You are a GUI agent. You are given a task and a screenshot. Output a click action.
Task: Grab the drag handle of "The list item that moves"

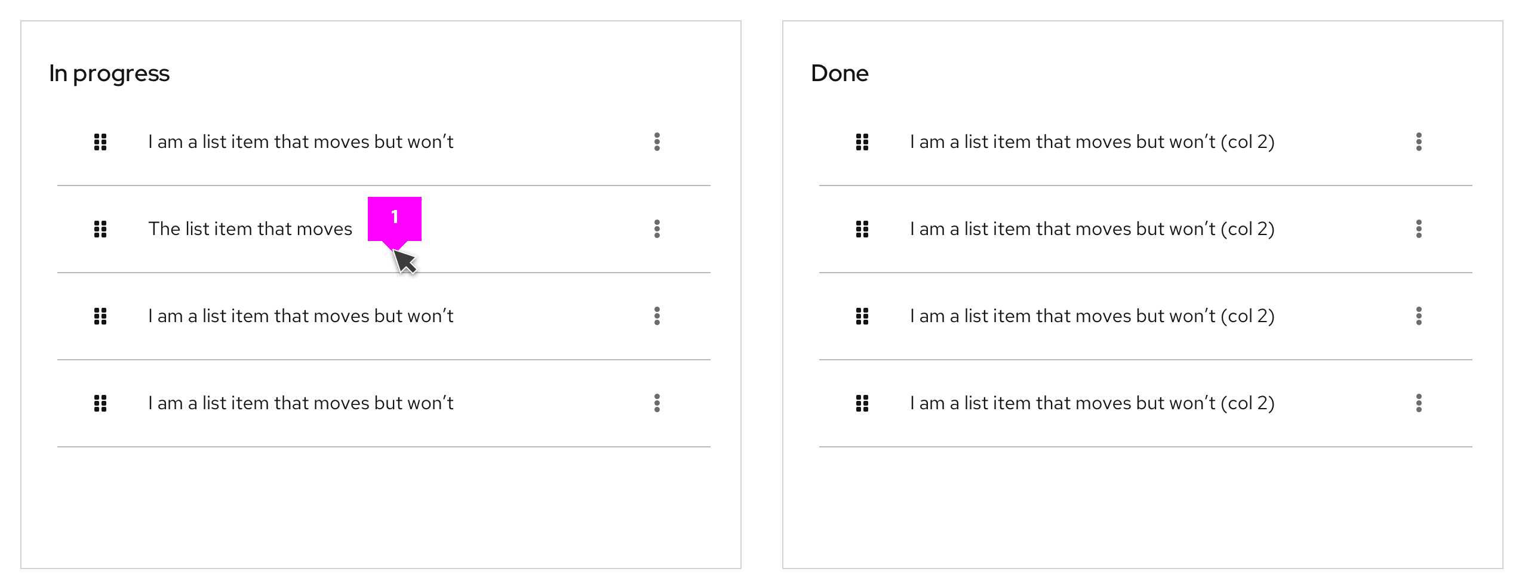[100, 229]
